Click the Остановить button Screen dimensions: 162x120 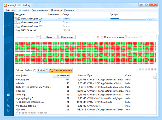click(x=67, y=37)
